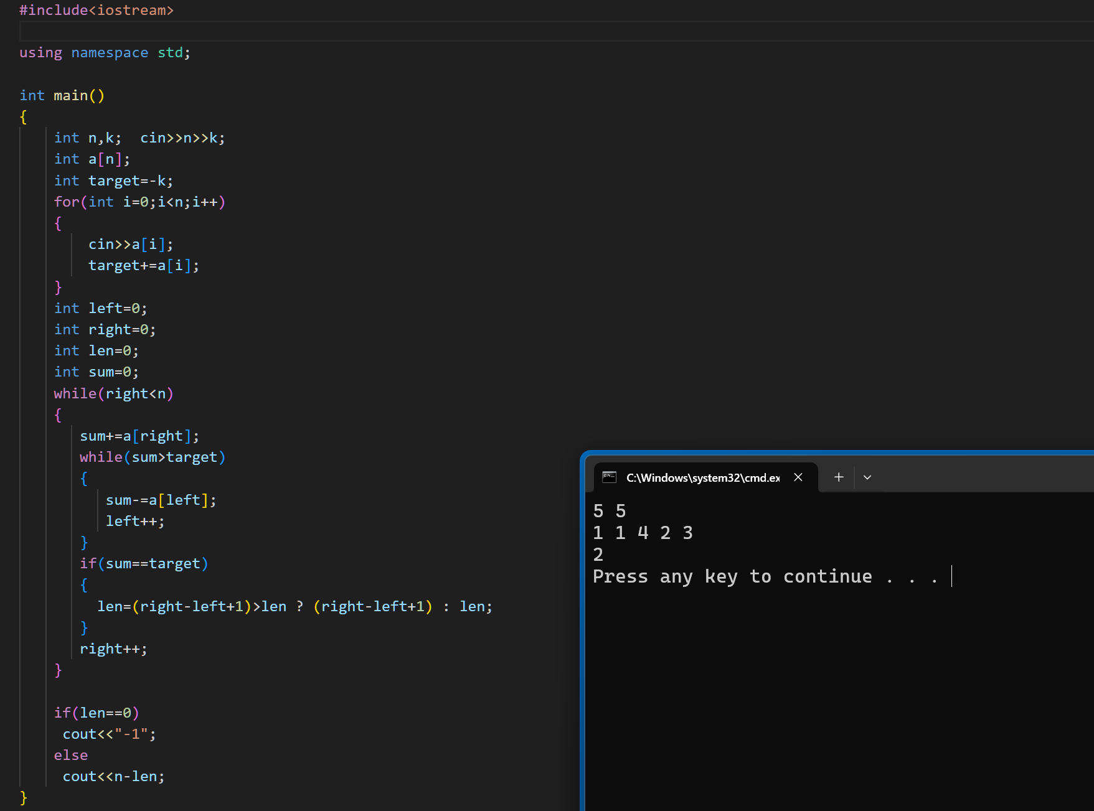Click the 'int main()' line

point(62,95)
